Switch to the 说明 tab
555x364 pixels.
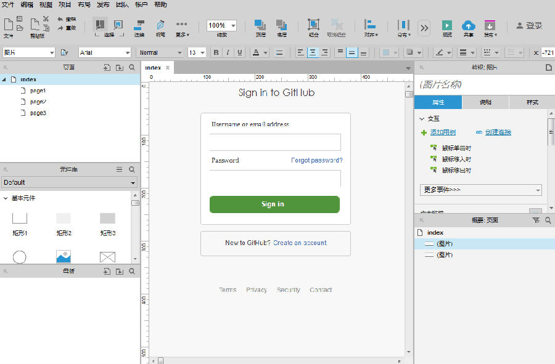485,102
